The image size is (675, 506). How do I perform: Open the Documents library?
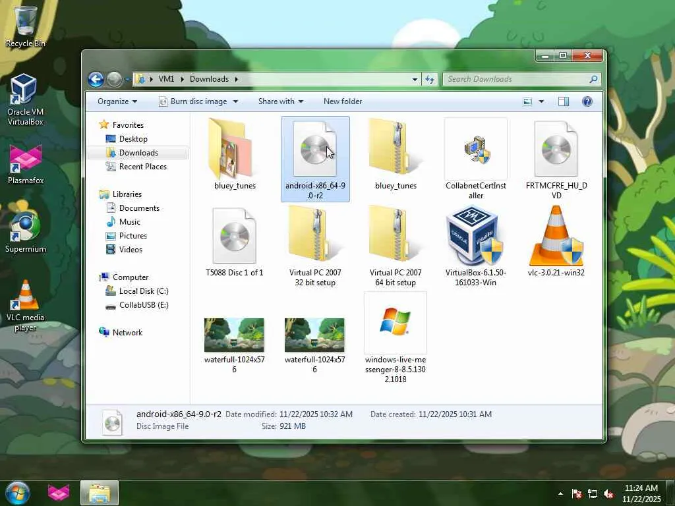click(139, 208)
